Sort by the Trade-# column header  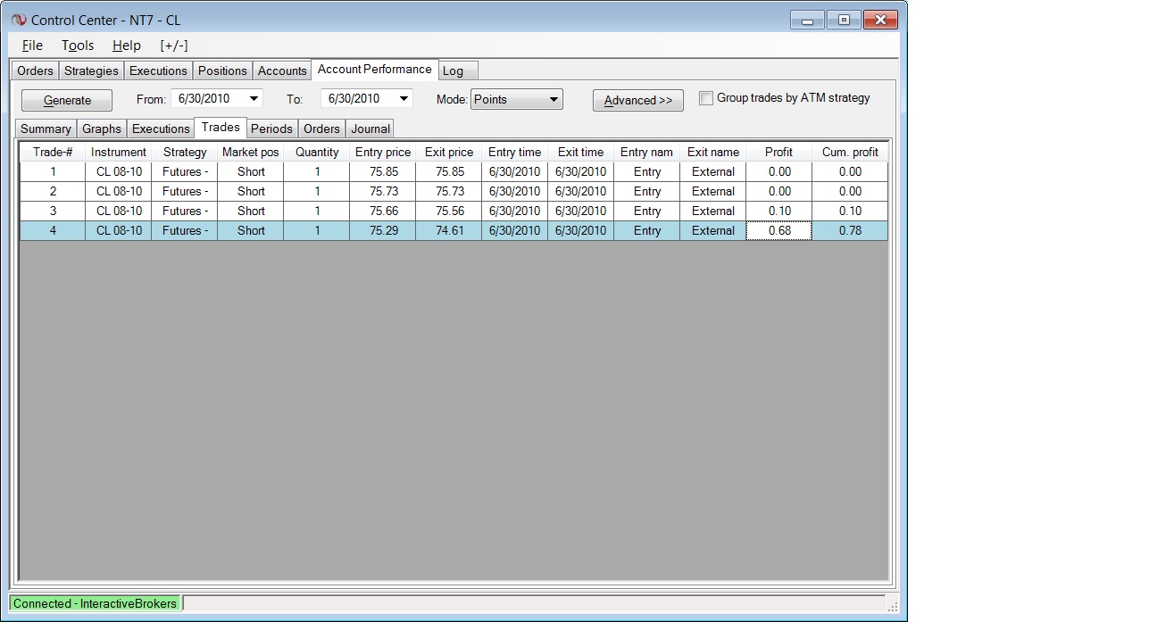[x=53, y=152]
